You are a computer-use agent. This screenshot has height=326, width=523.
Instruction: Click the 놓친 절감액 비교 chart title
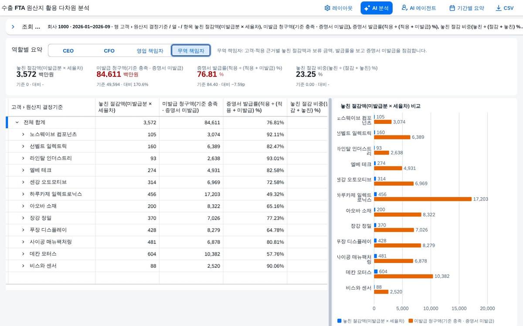(x=380, y=106)
